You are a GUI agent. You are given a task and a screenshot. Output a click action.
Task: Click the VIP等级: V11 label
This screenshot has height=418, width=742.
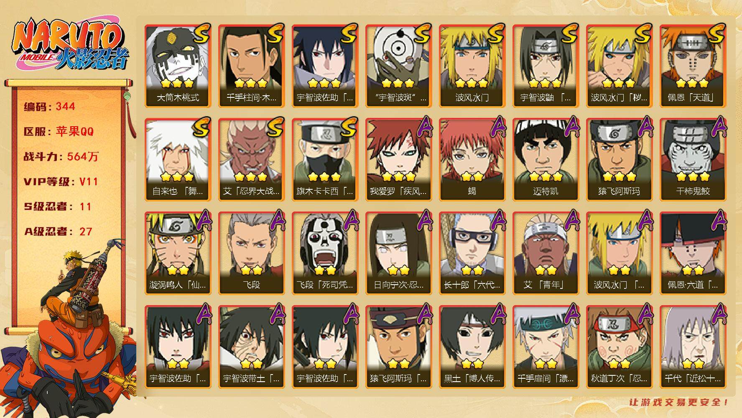pos(61,182)
